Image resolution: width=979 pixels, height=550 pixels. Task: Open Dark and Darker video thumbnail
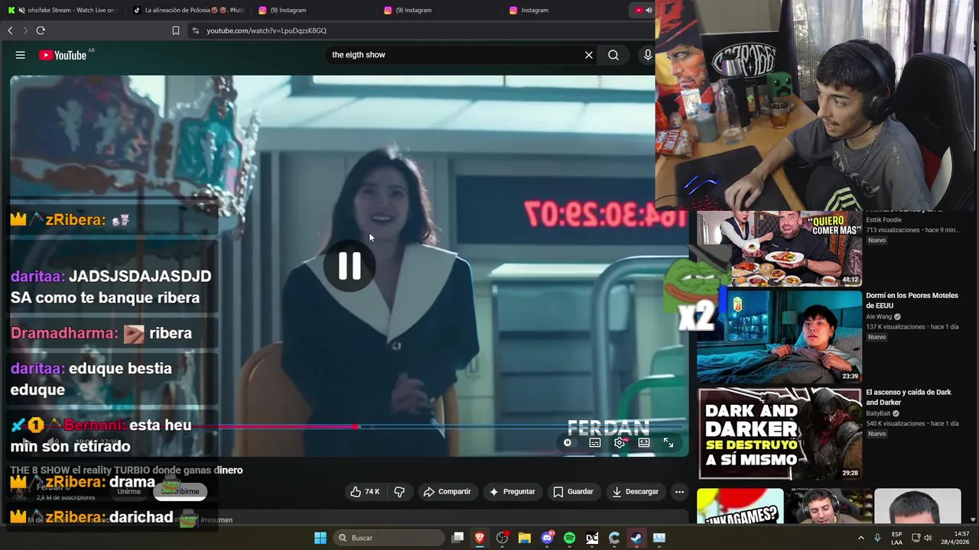[x=779, y=433]
